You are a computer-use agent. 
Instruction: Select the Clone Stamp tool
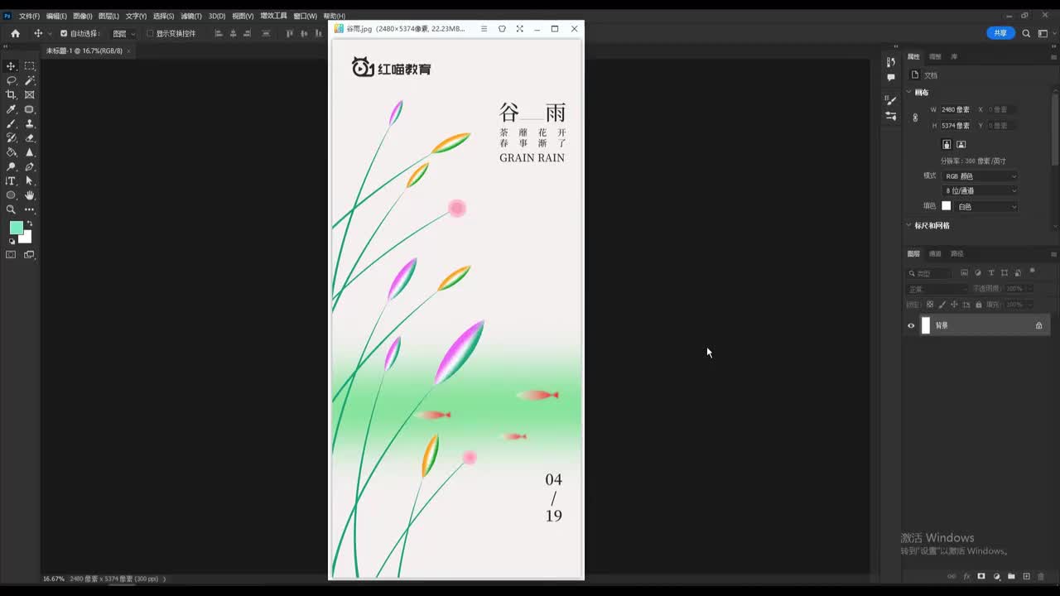point(29,123)
